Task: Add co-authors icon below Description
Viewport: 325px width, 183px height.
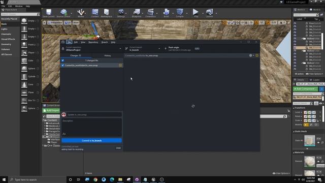Action: click(x=64, y=134)
